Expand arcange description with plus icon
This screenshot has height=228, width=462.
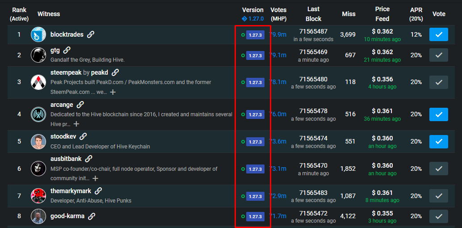pos(76,124)
